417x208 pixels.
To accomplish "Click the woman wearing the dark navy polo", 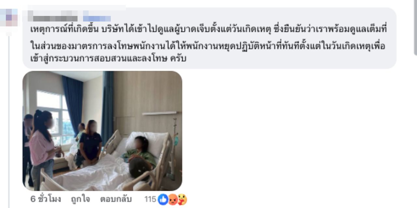I will click(90, 143).
